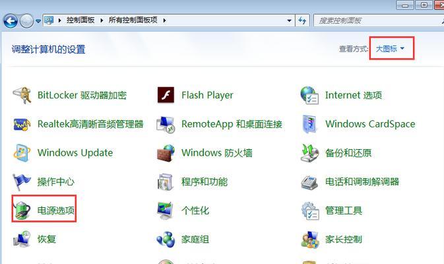The width and height of the screenshot is (444, 264).
Task: Open 电话和调制解调器 phone icon
Action: point(309,182)
